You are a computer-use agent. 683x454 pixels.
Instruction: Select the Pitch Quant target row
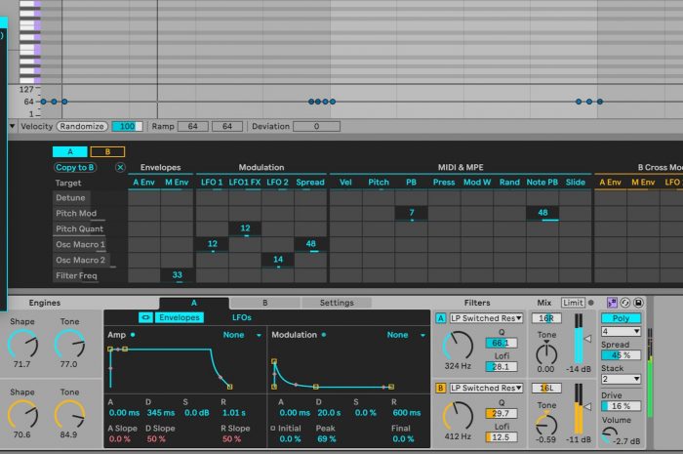[x=79, y=228]
